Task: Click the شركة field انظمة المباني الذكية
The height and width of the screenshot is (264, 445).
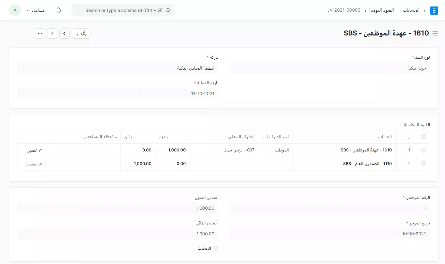Action: [118, 68]
